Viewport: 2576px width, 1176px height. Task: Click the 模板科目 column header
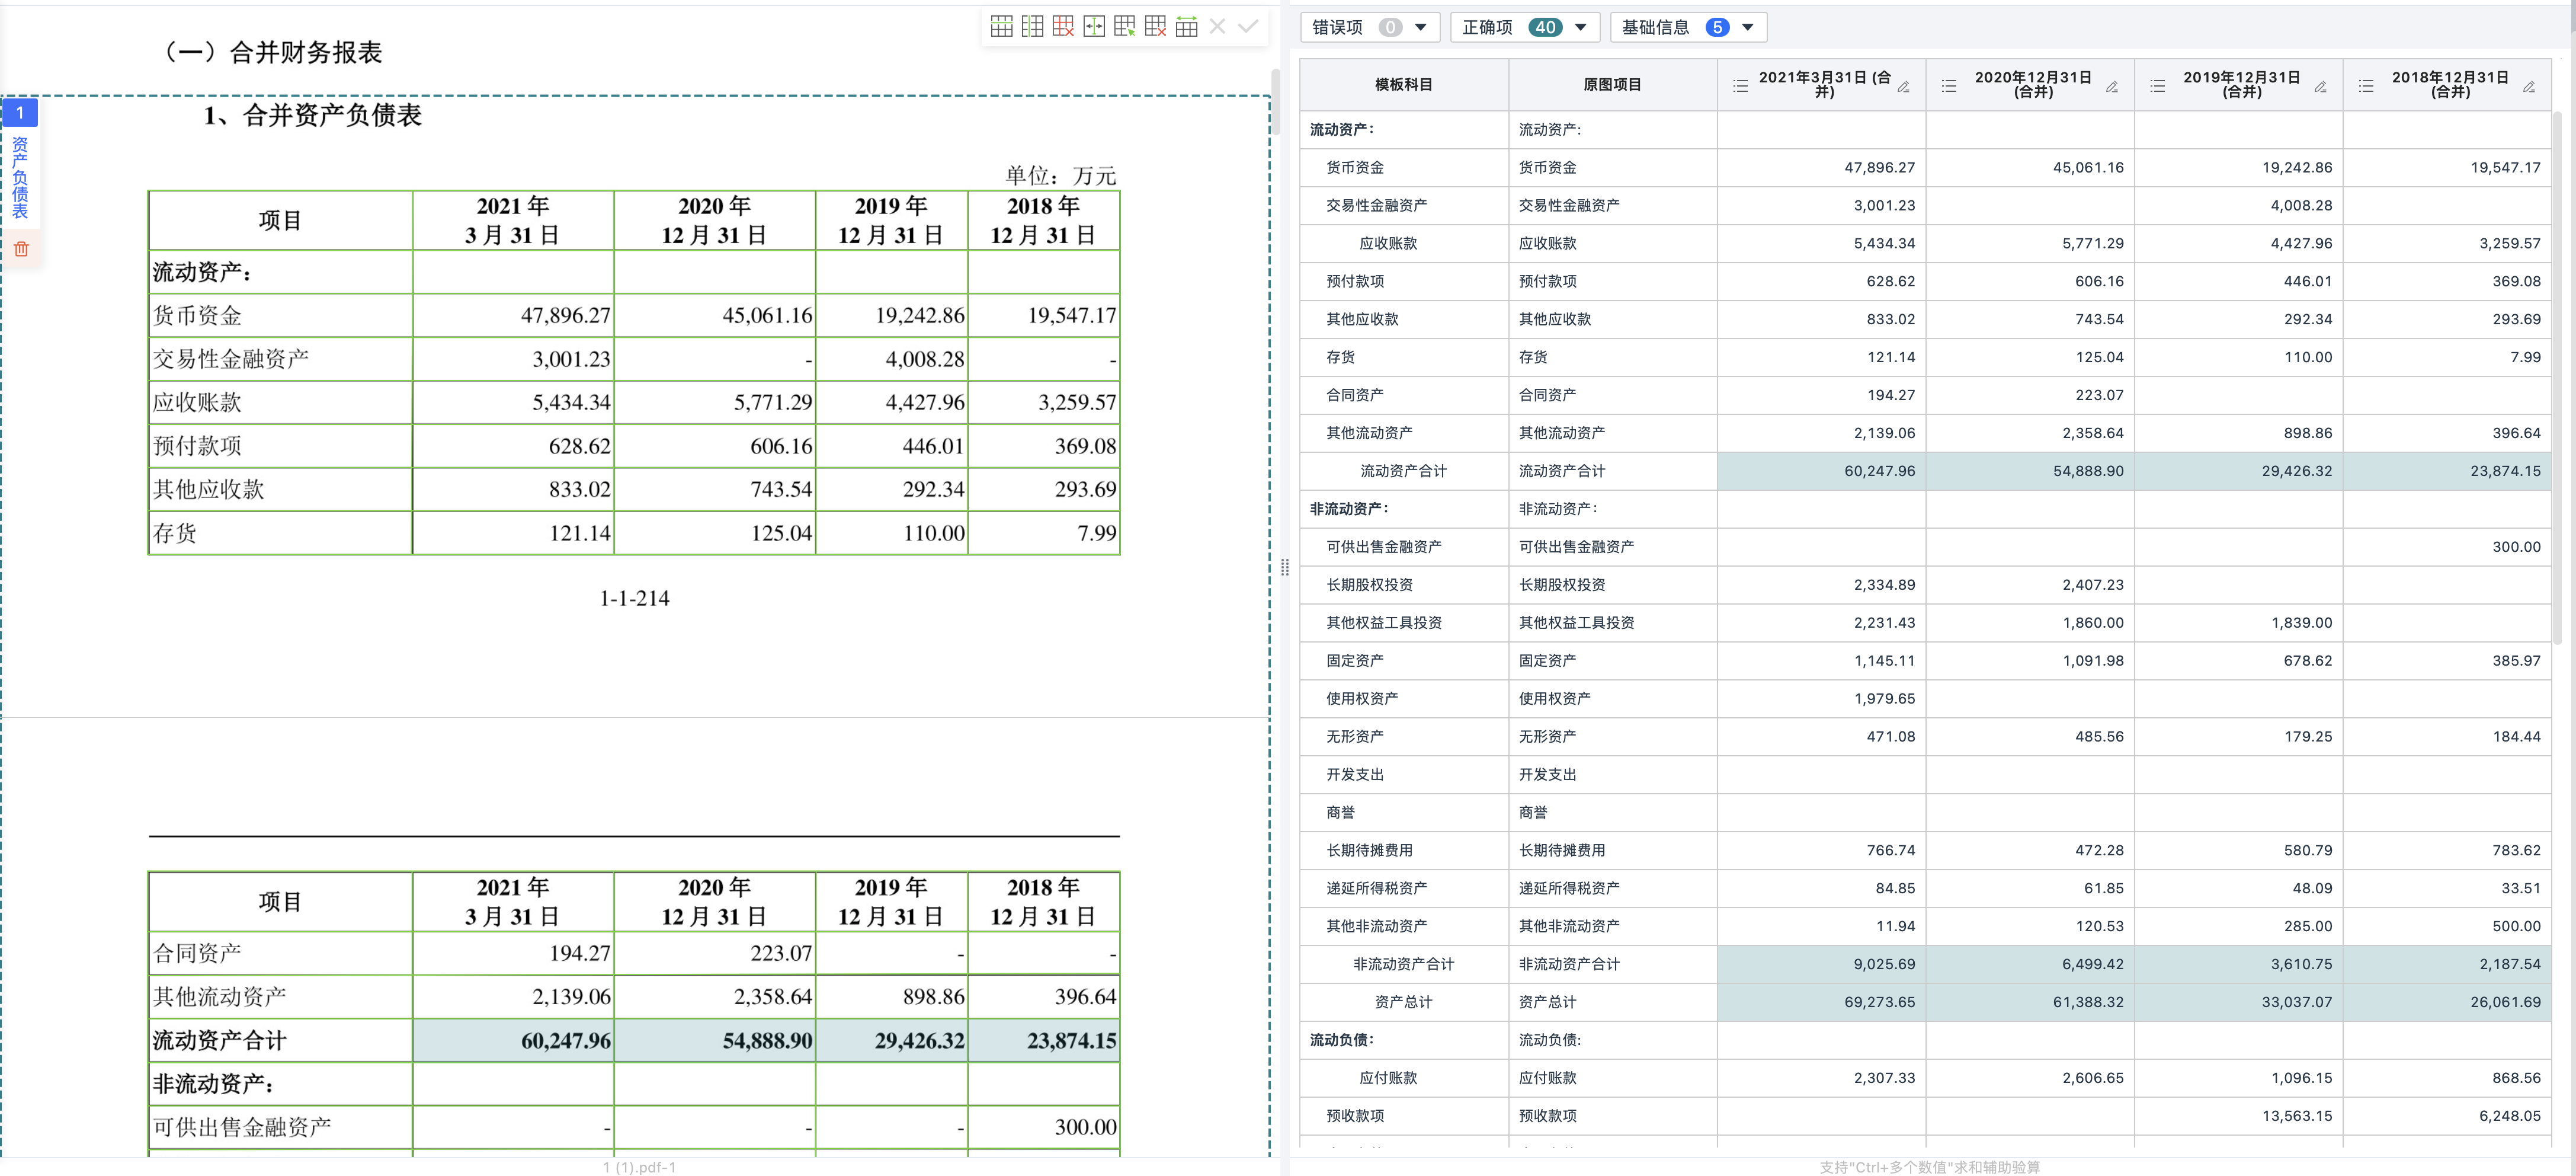pos(1403,85)
